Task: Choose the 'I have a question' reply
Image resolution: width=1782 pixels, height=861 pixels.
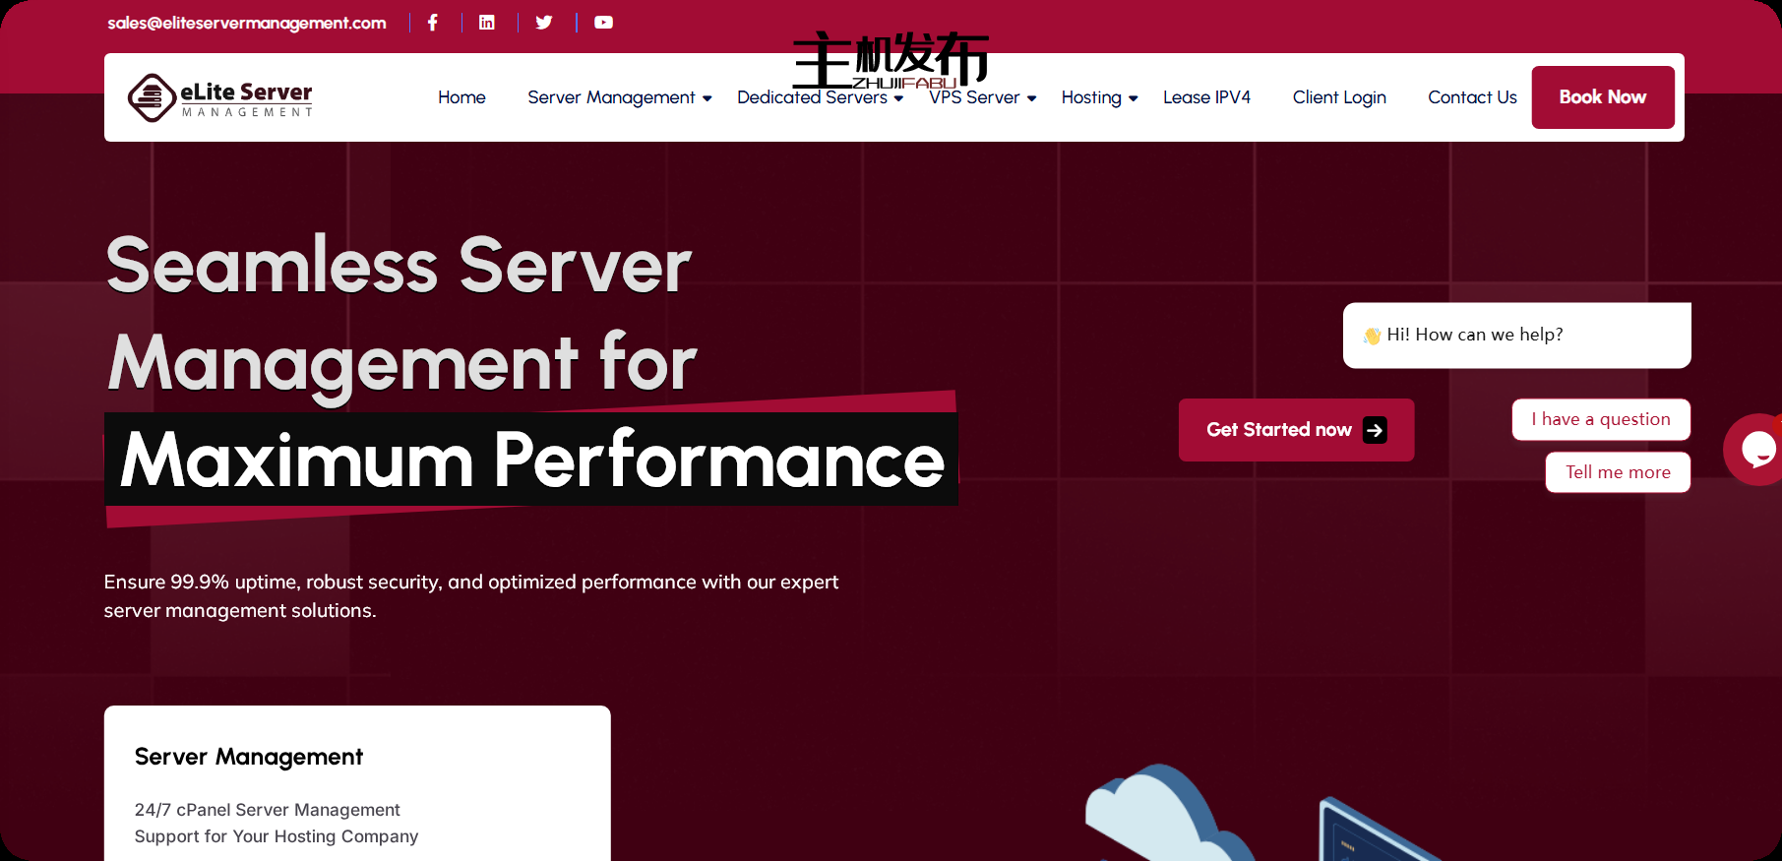Action: click(x=1600, y=419)
